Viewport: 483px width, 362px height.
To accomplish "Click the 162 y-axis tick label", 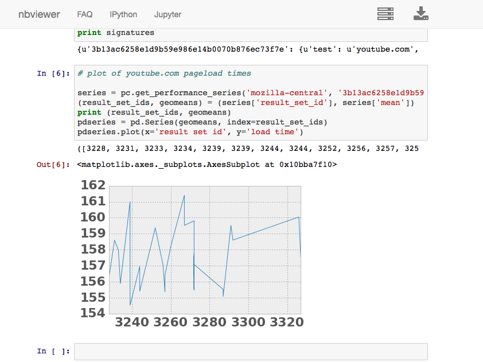I will 93,185.
